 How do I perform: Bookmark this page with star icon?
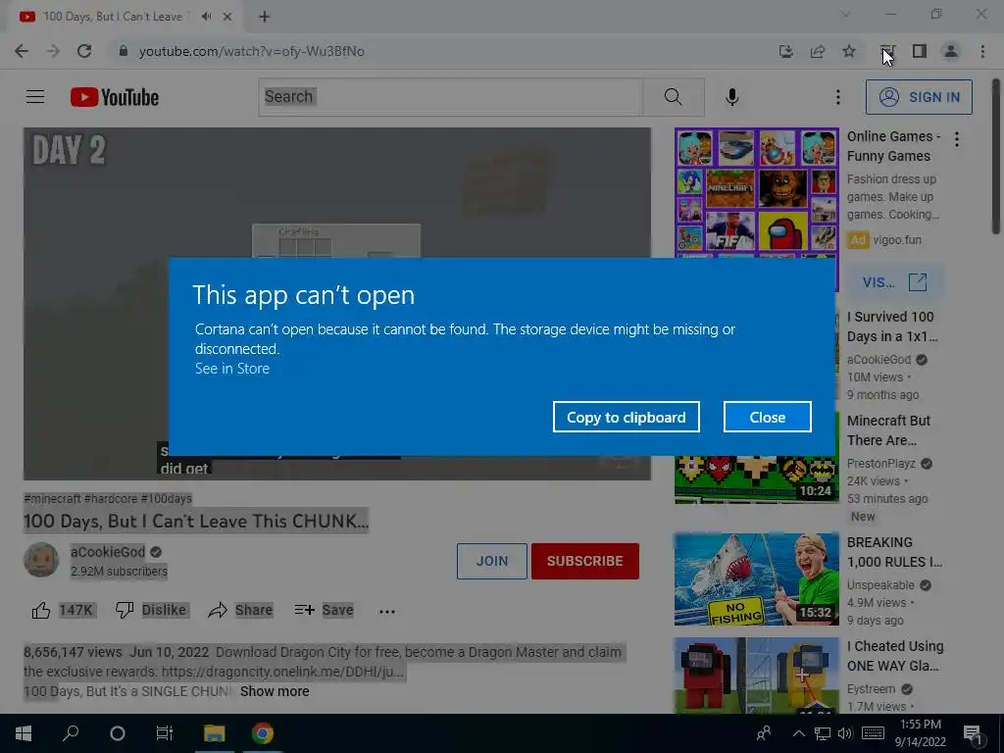tap(848, 51)
